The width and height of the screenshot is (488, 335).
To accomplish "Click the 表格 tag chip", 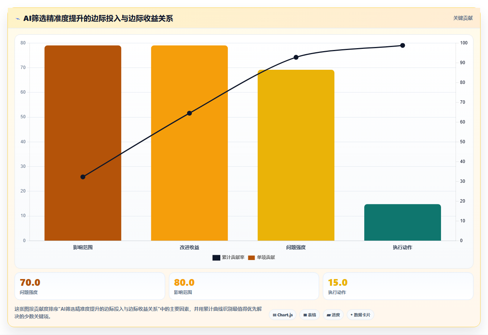I will (309, 315).
